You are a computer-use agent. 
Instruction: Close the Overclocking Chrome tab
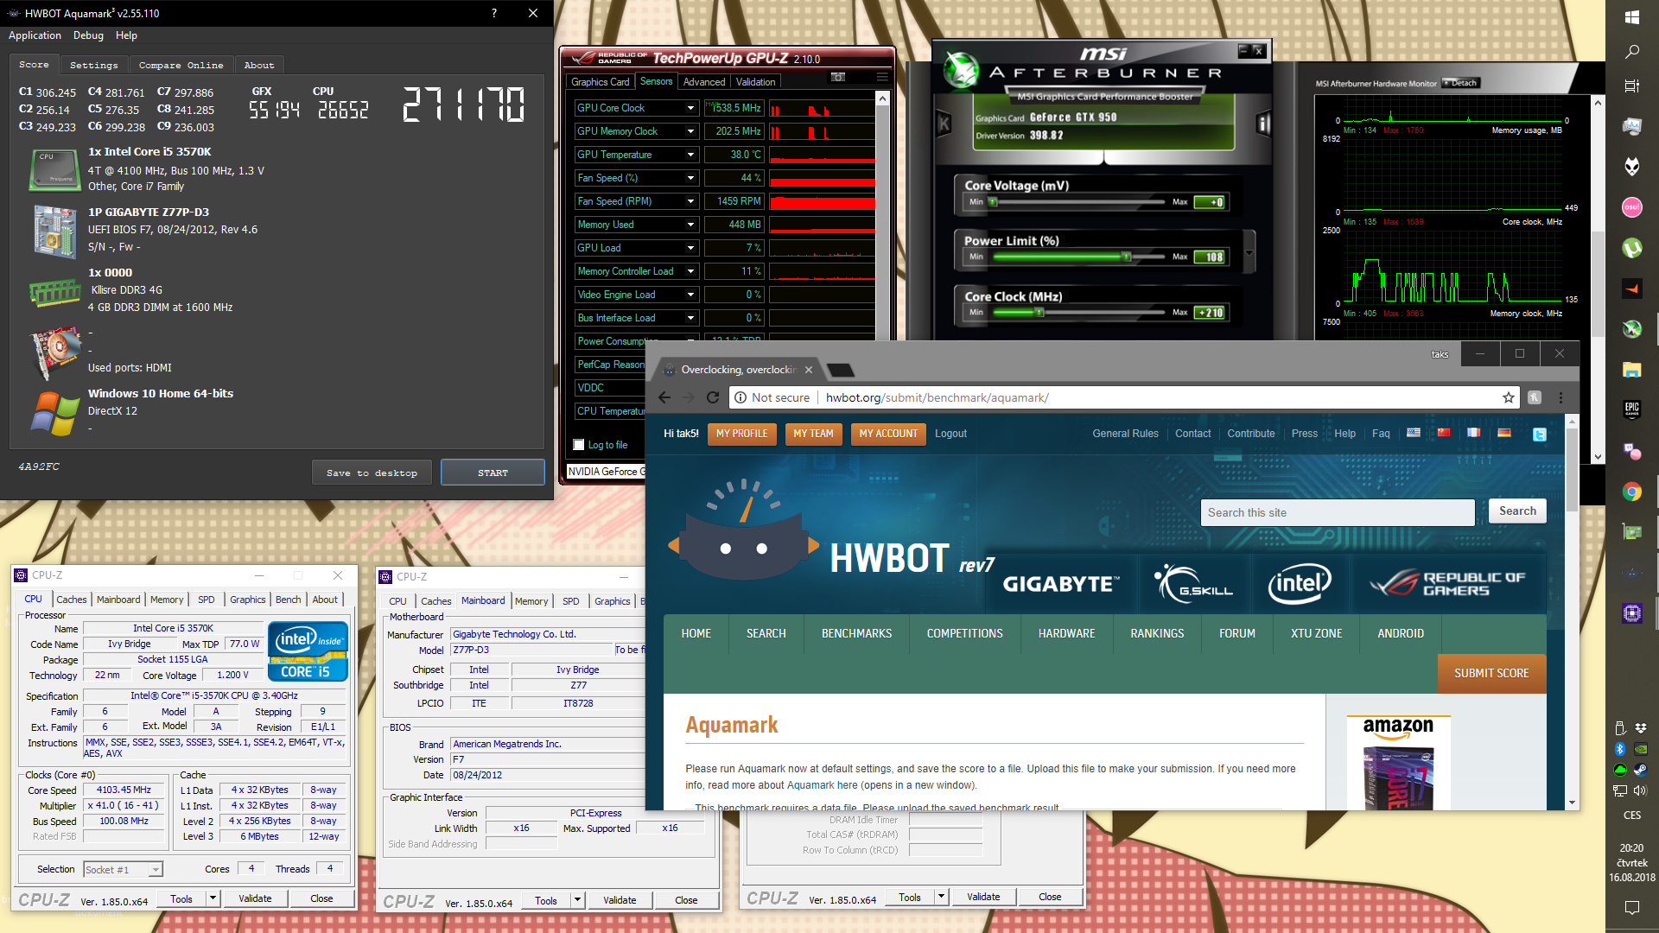pos(809,370)
